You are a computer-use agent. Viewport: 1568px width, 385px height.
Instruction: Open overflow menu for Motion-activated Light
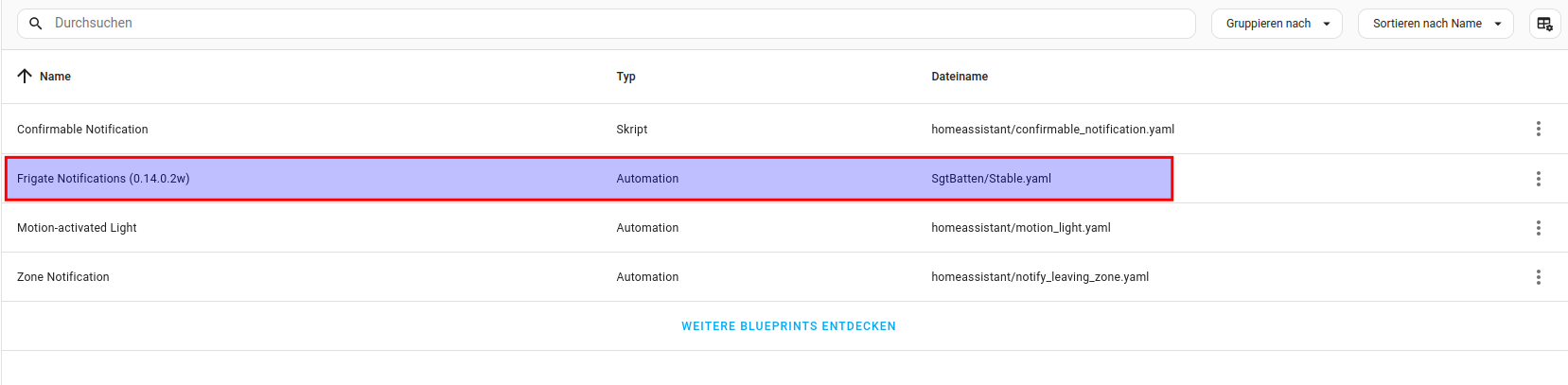pos(1538,228)
